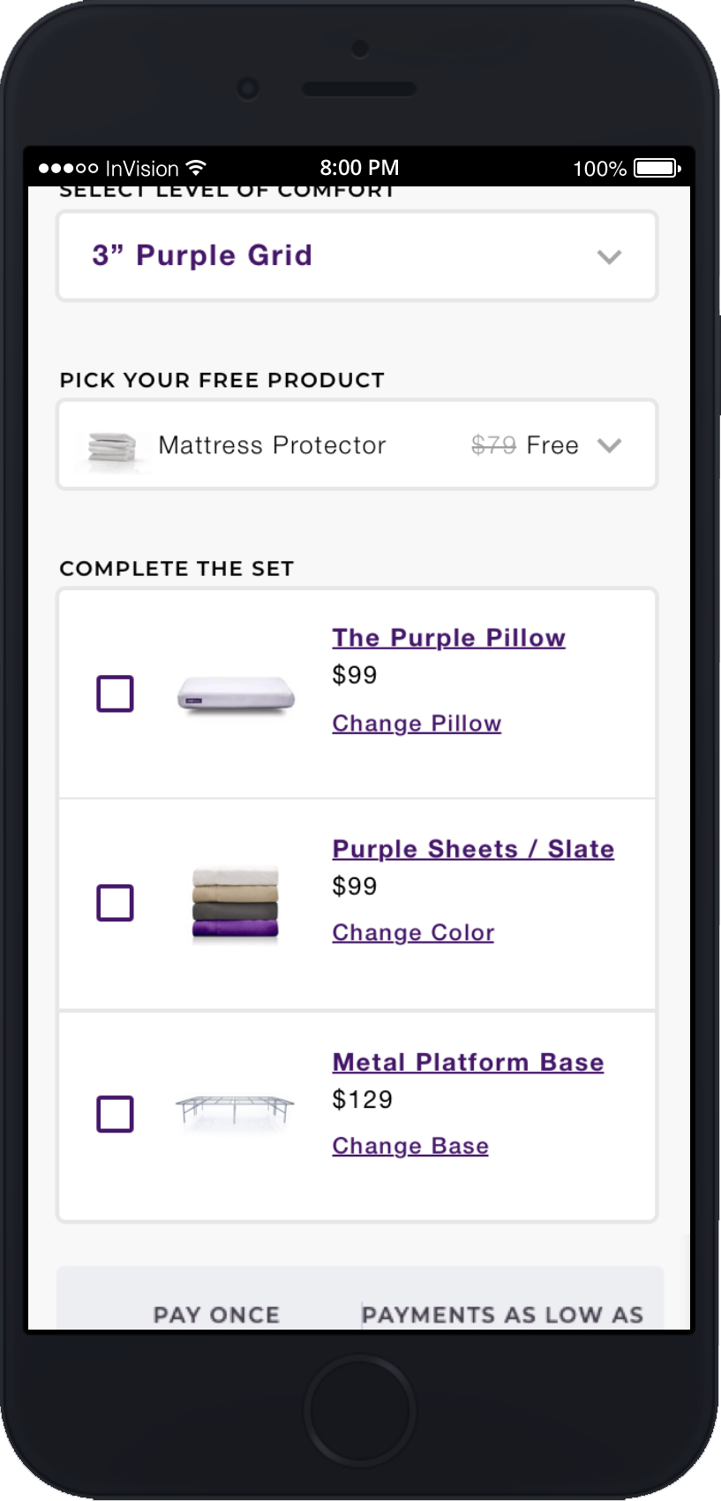Open the 3" Purple Grid comfort dropdown

pyautogui.click(x=357, y=256)
